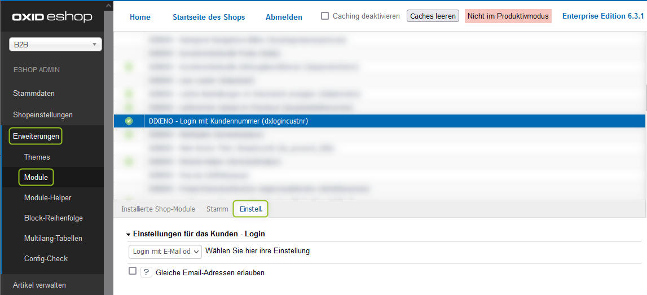Open Erweiterungen menu in sidebar
The height and width of the screenshot is (295, 647).
(36, 136)
